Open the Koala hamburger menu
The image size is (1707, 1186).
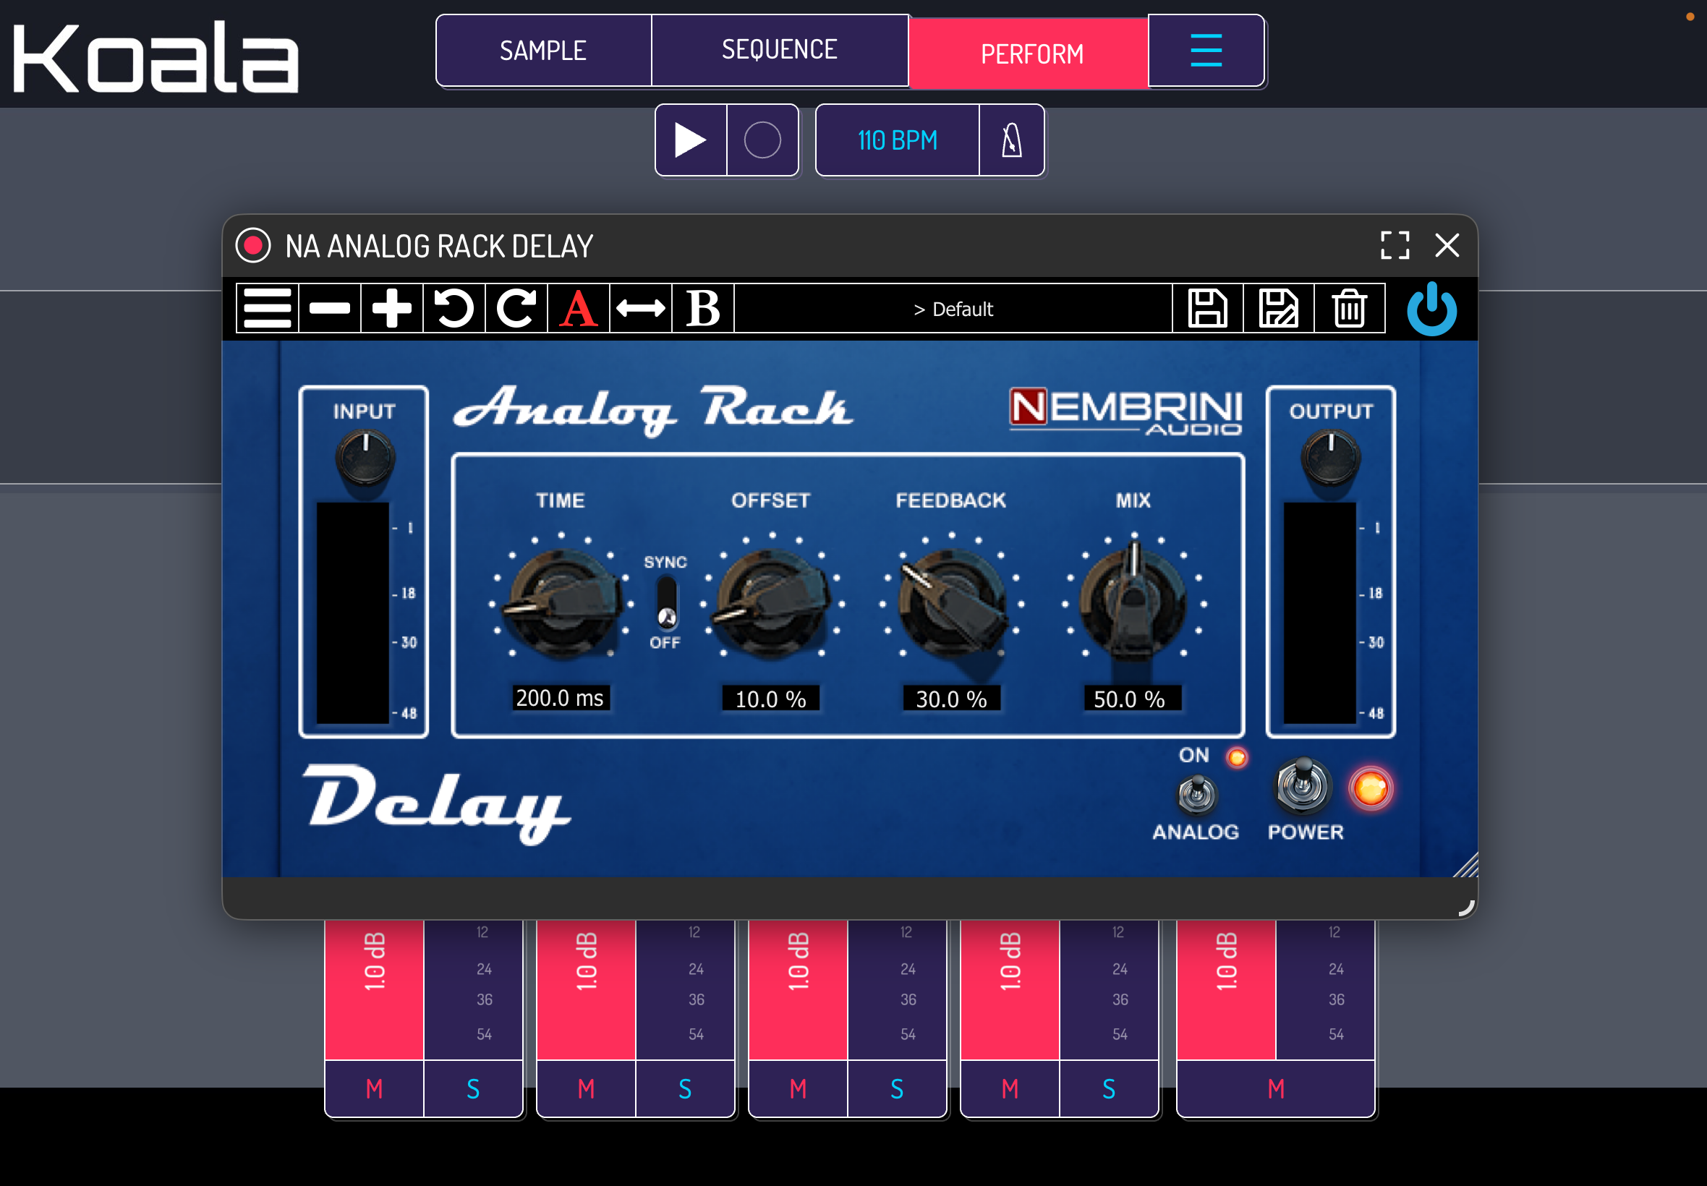coord(1205,51)
